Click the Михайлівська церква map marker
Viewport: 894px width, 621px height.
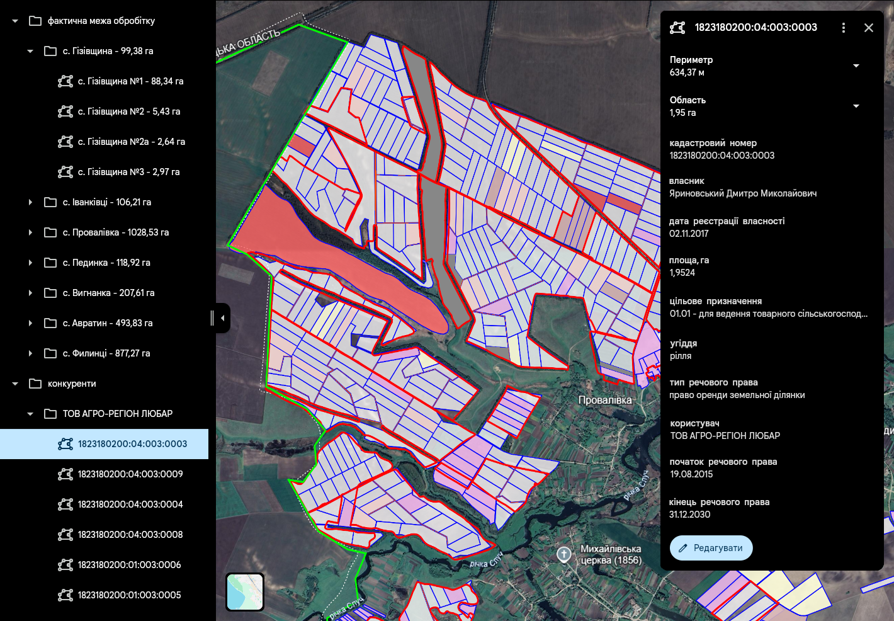point(564,554)
